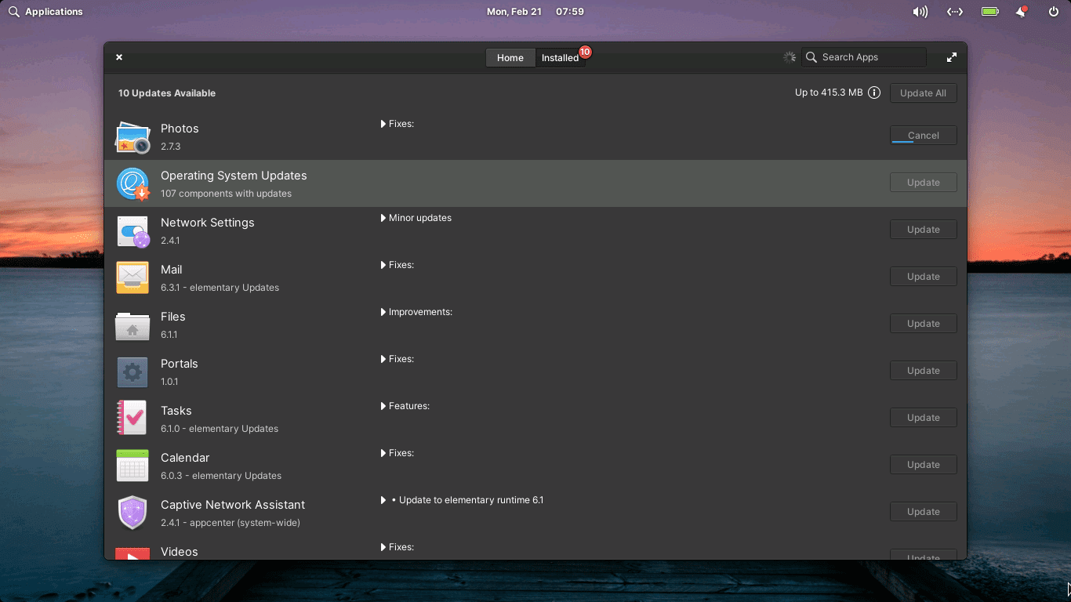Expand Network Settings minor updates details
The height and width of the screenshot is (602, 1071).
[383, 218]
